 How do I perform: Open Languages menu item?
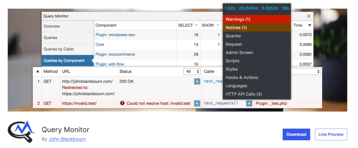point(257,86)
